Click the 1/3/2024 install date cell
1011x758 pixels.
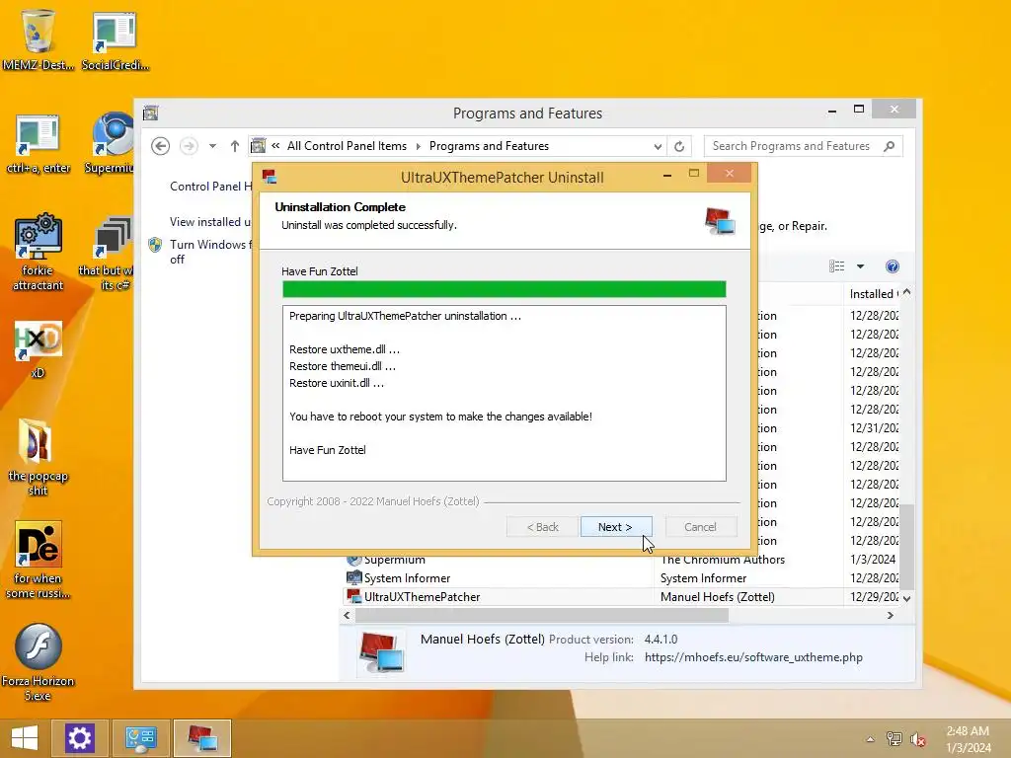tap(873, 560)
